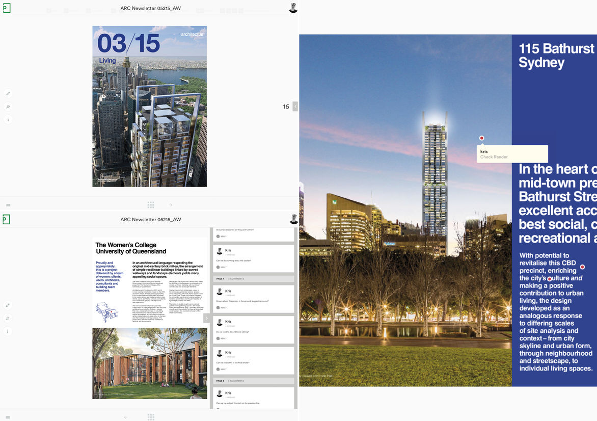This screenshot has height=421, width=597.
Task: Open the user profile avatar in top viewer
Action: pyautogui.click(x=293, y=8)
